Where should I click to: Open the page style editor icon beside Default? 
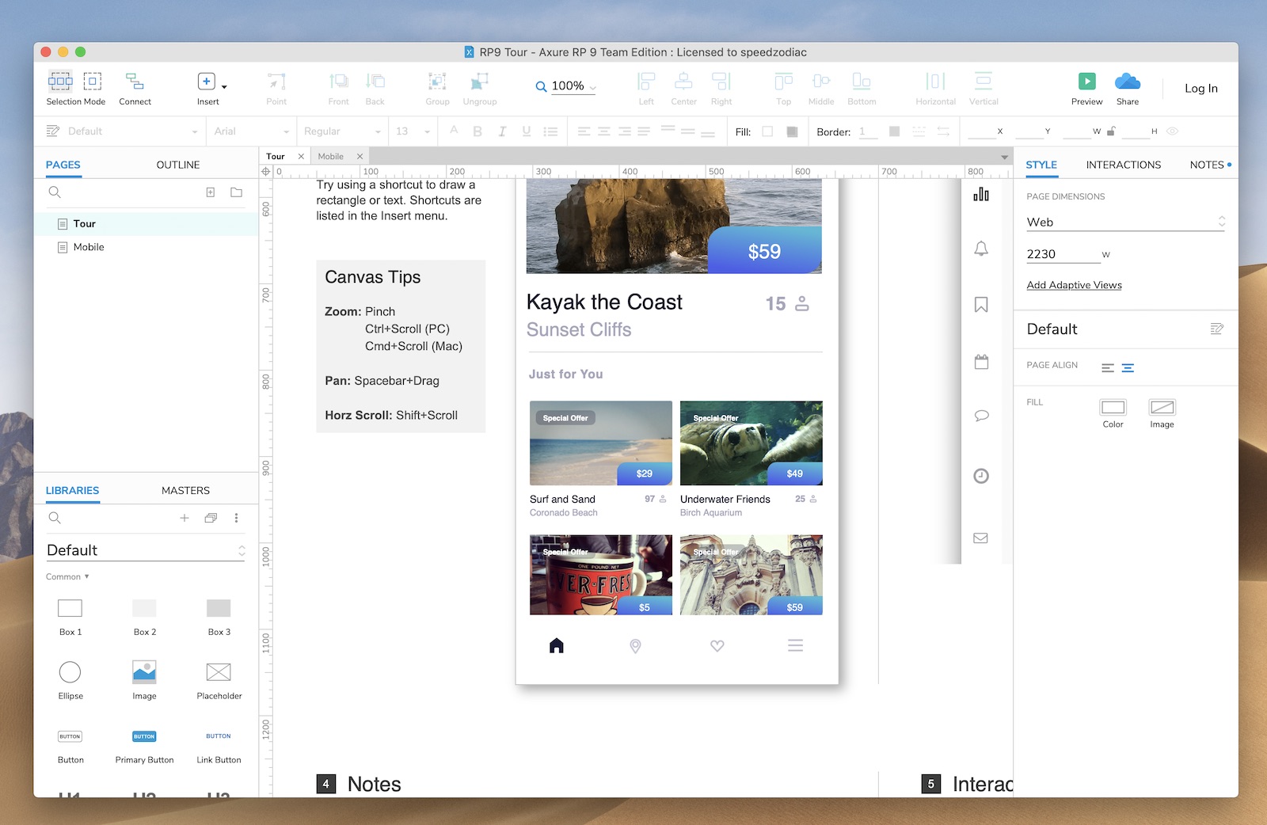point(1217,329)
